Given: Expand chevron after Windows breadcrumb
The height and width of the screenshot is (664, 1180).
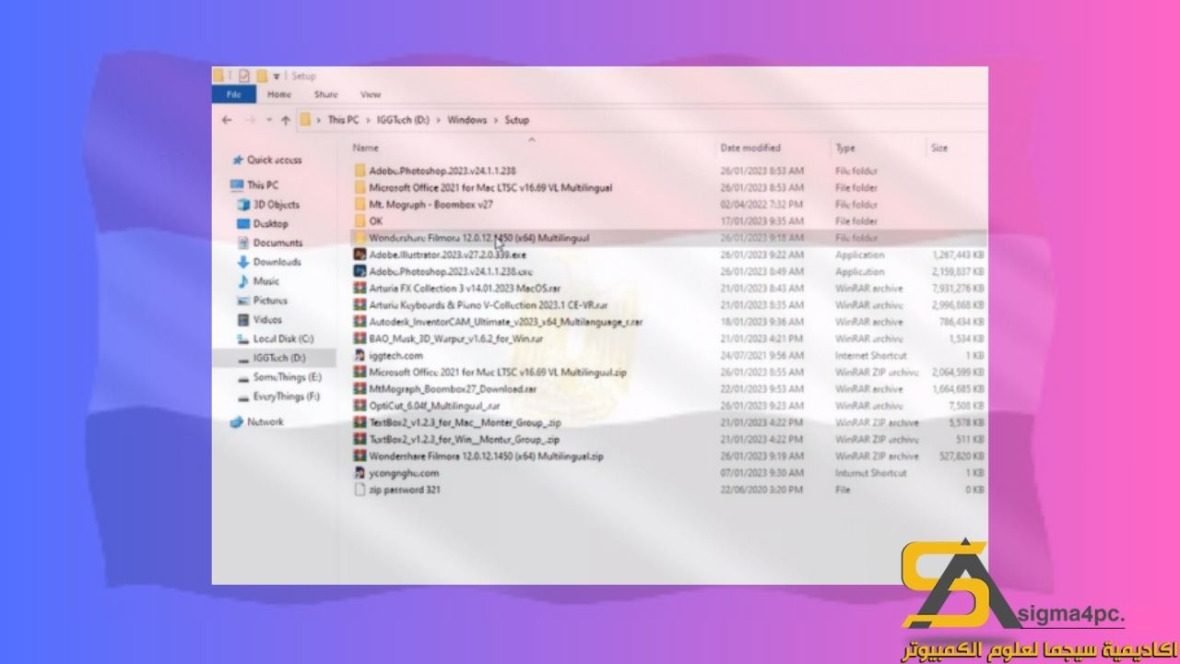Looking at the screenshot, I should pyautogui.click(x=496, y=120).
